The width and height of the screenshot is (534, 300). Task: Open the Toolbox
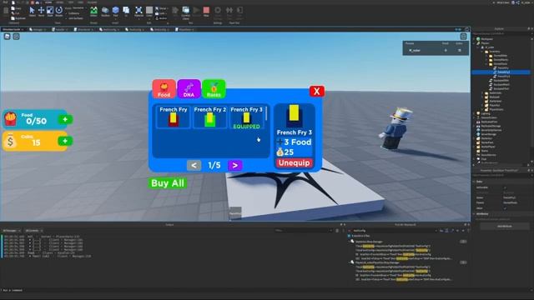point(105,11)
